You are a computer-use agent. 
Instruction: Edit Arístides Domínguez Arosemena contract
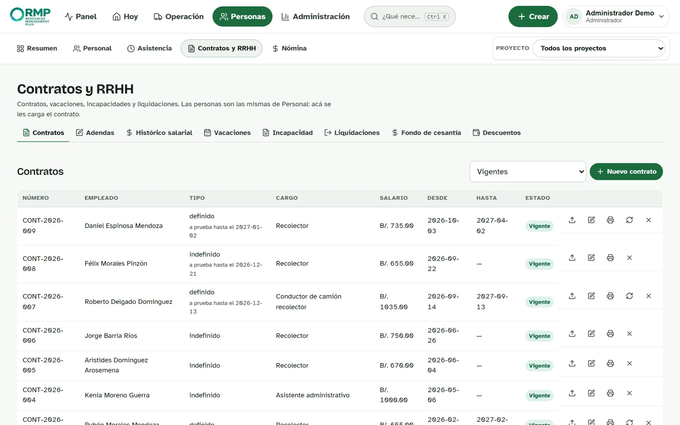pyautogui.click(x=591, y=363)
